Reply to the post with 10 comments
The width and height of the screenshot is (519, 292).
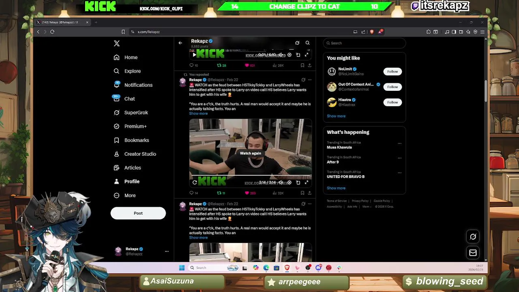[x=194, y=65]
